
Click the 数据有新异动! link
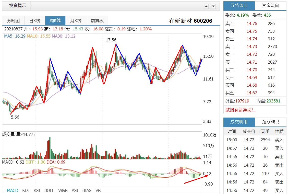pyautogui.click(x=240, y=110)
